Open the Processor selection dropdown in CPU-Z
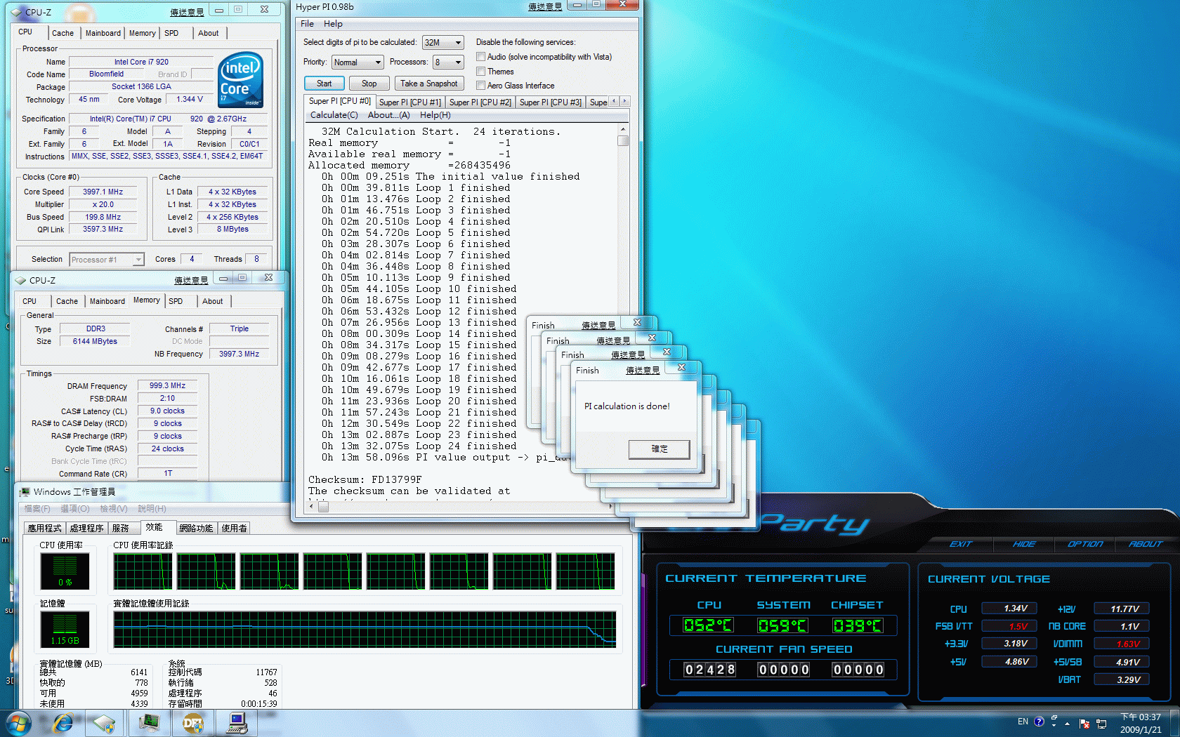1180x737 pixels. coord(107,260)
